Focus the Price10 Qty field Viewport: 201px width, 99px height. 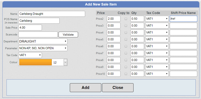137,74
